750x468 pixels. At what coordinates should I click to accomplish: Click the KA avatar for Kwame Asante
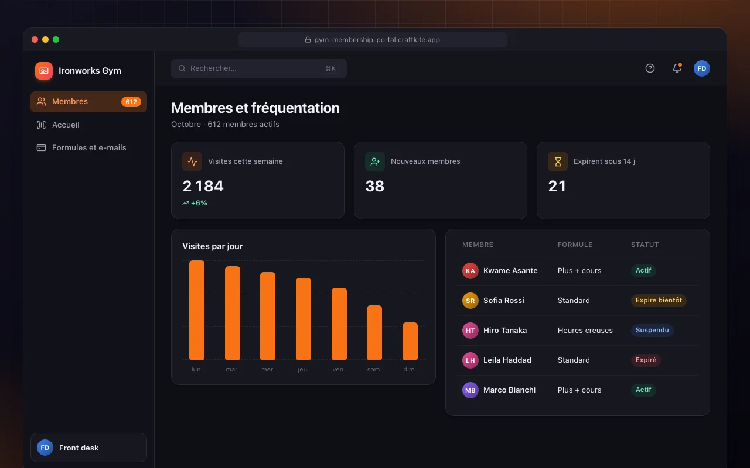pyautogui.click(x=471, y=271)
